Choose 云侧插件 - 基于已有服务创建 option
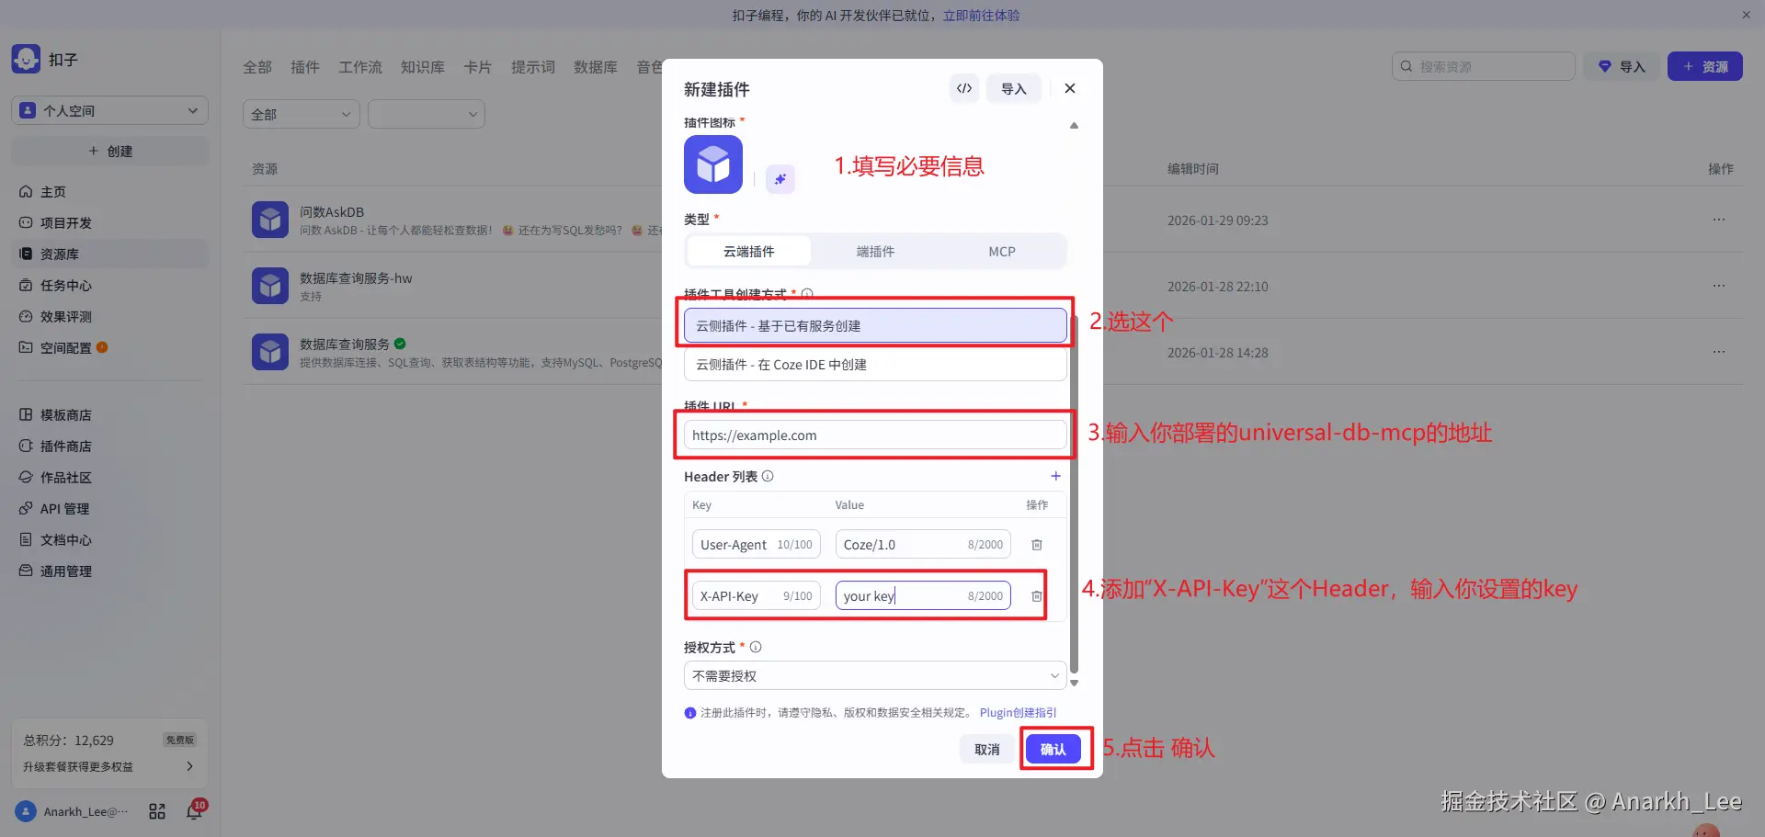This screenshot has width=1765, height=837. (x=875, y=326)
